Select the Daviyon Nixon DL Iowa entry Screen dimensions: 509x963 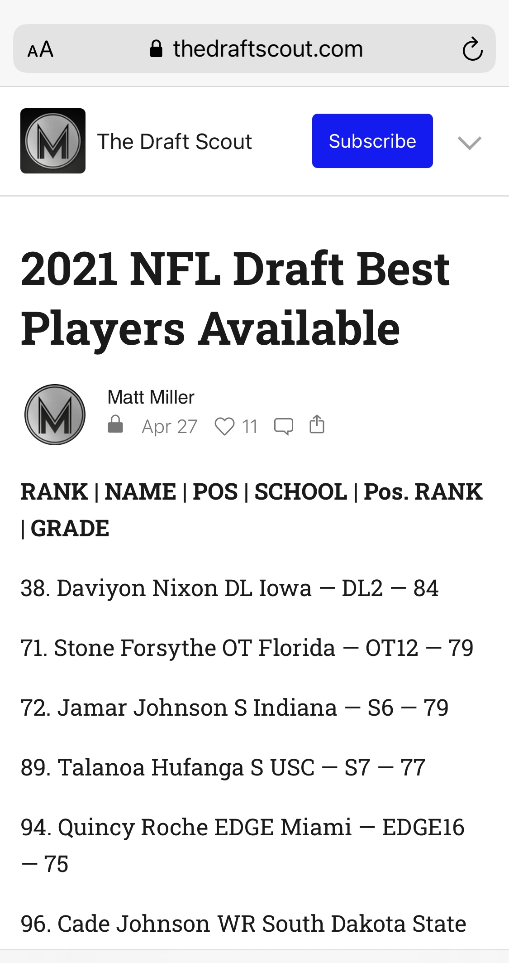click(229, 588)
